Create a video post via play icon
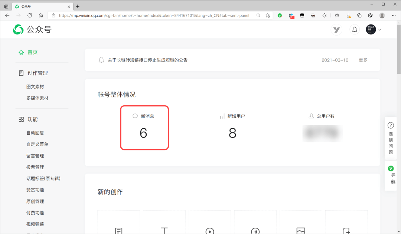Screen dimensions: 401x234 210,231
